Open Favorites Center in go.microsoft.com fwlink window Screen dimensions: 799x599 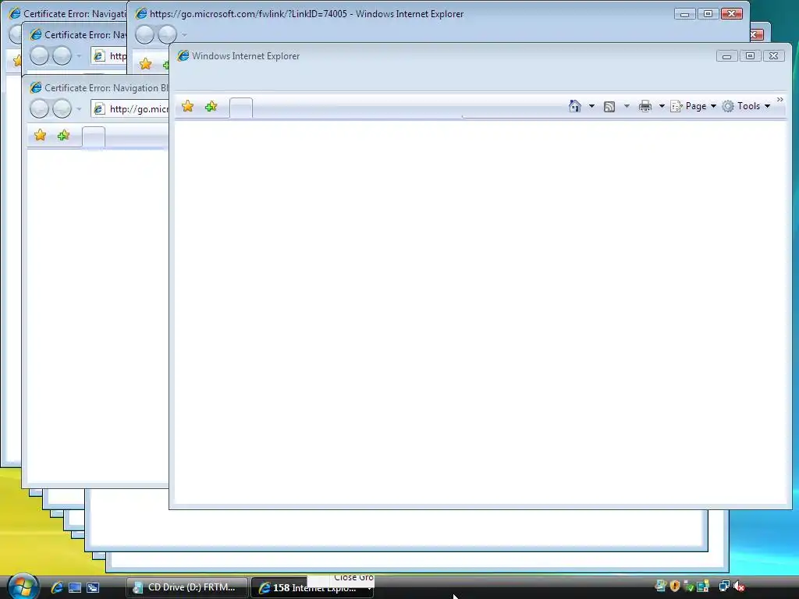(x=146, y=64)
